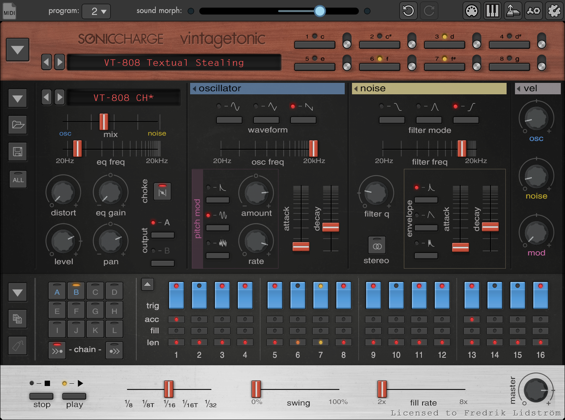Click the piano keyboard icon in toolbar
The height and width of the screenshot is (420, 565).
point(492,11)
